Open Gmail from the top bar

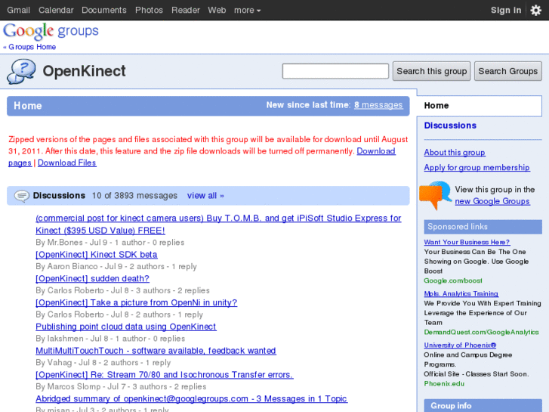point(19,10)
